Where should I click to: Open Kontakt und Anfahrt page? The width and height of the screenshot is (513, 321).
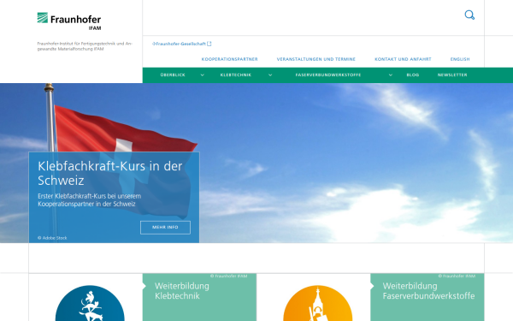(403, 59)
